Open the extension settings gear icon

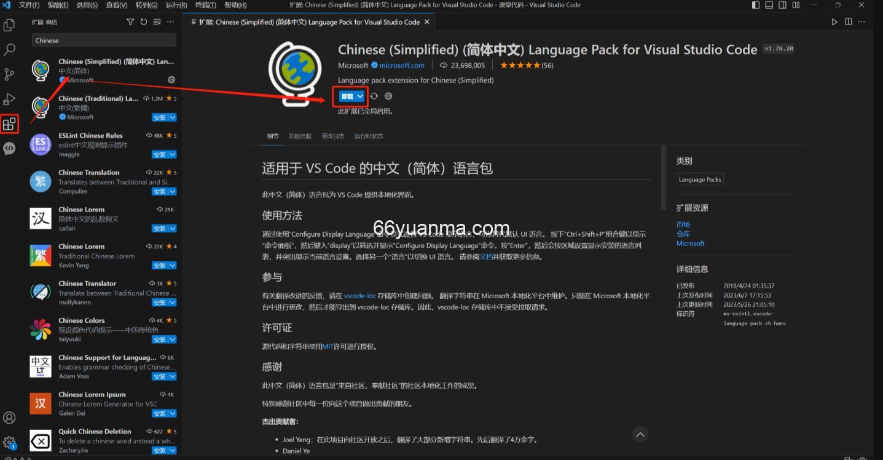click(388, 96)
